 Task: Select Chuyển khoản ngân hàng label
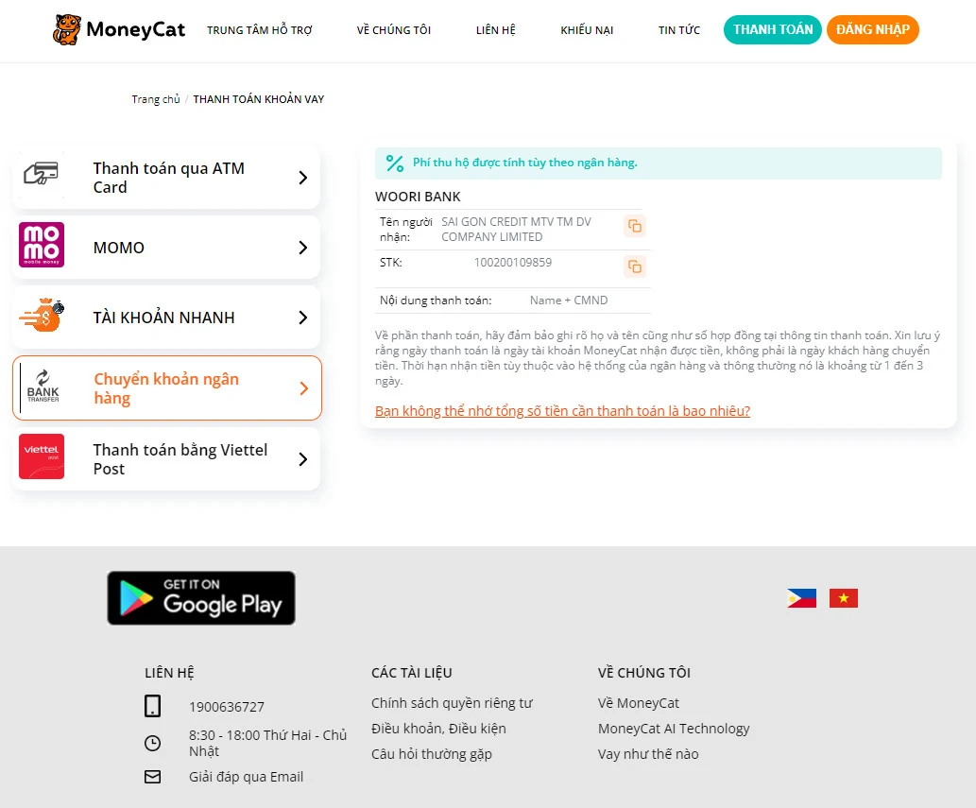166,388
